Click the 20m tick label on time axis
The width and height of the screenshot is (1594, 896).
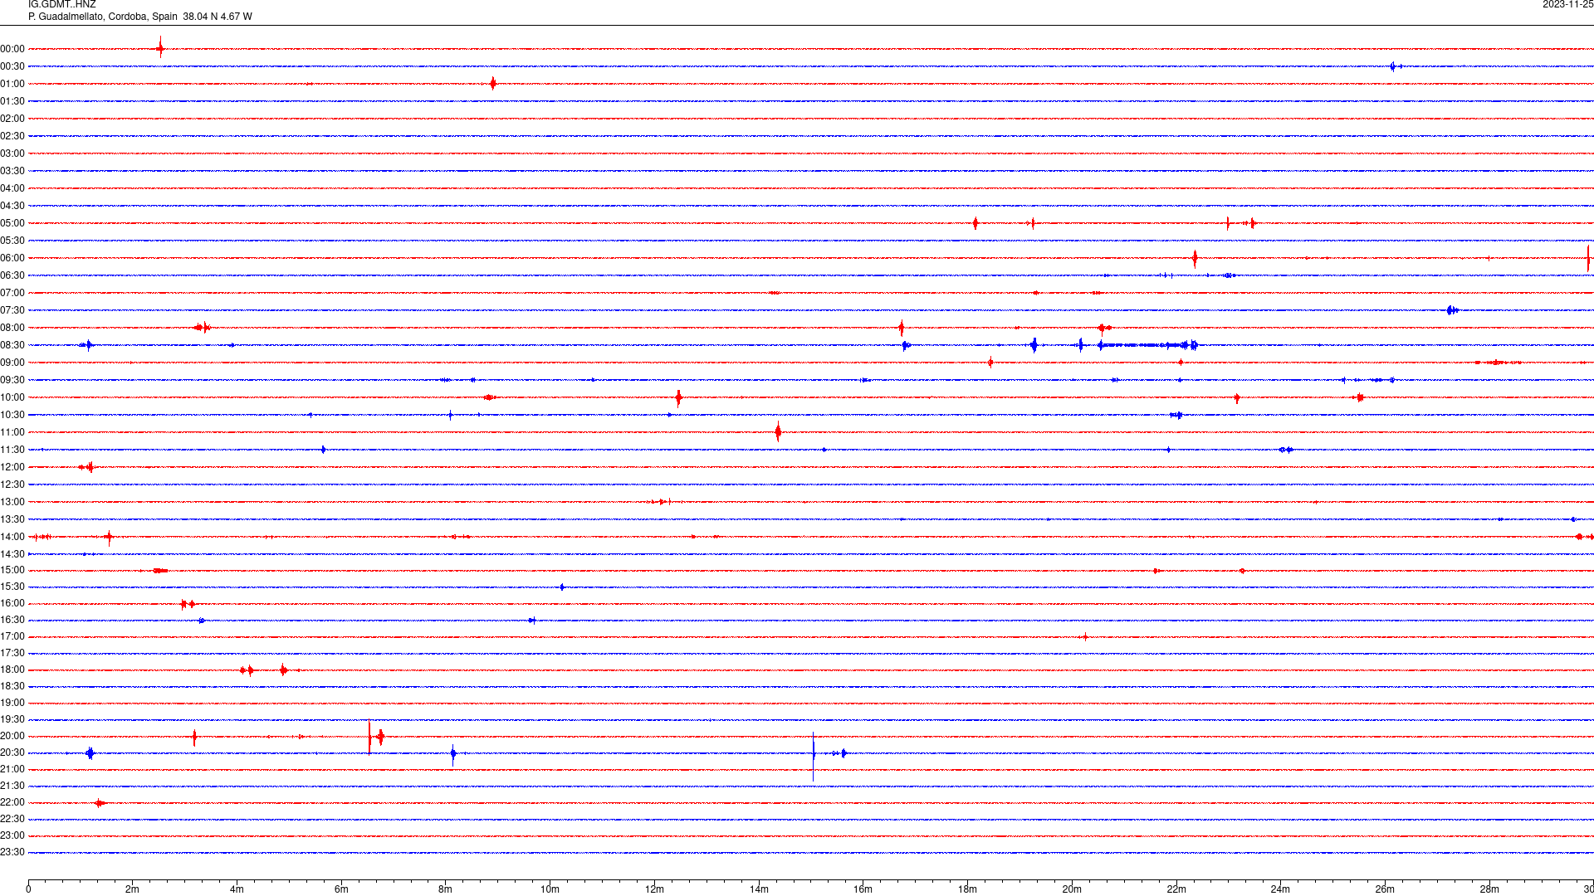pyautogui.click(x=1072, y=889)
